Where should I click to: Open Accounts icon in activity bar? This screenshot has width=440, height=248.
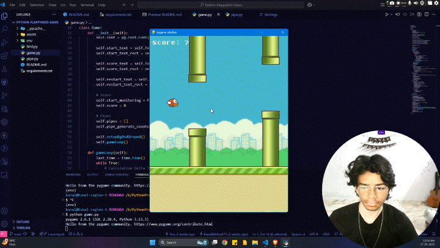(x=4, y=211)
